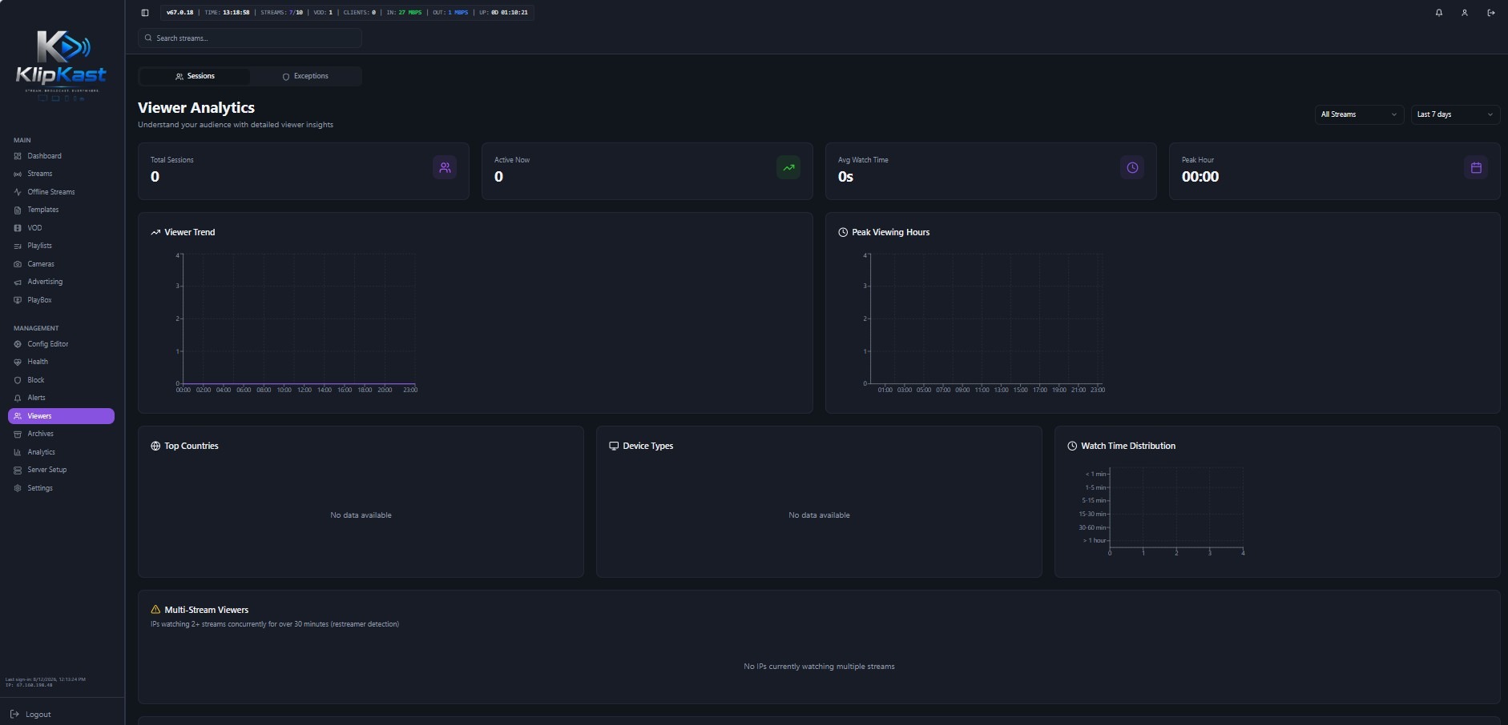
Task: Open the Block section
Action: pos(62,380)
